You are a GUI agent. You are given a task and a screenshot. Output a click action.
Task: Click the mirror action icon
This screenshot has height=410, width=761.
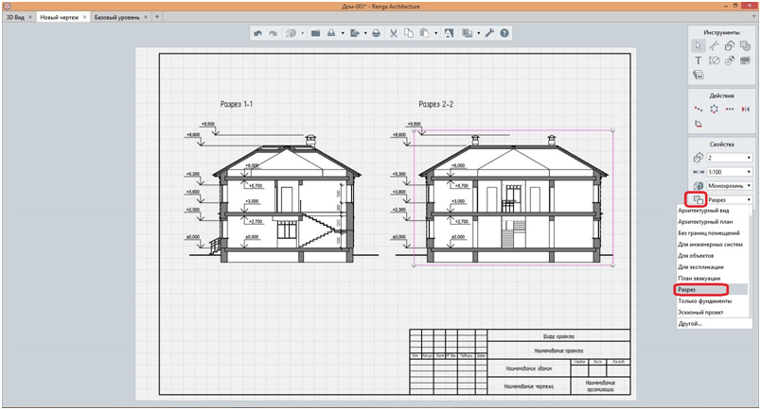pyautogui.click(x=746, y=109)
